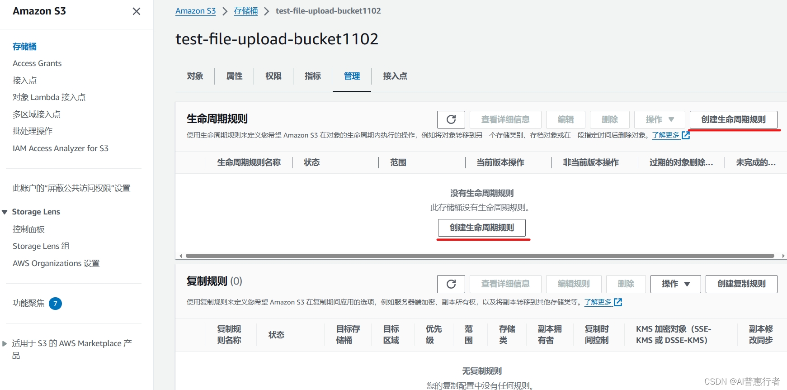Refresh the lifecycle rules list
The height and width of the screenshot is (390, 787).
click(451, 119)
